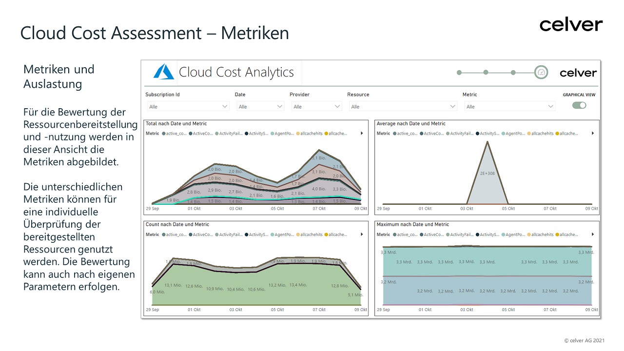The height and width of the screenshot is (351, 624).
Task: Click the 'Subscription Id' filter label
Action: 163,95
